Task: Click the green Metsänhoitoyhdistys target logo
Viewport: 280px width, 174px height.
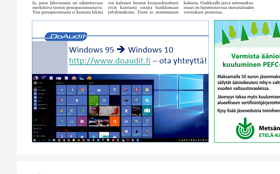Action: coord(245,129)
